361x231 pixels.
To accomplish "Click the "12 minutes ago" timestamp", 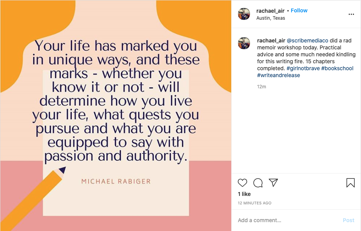I will [254, 203].
